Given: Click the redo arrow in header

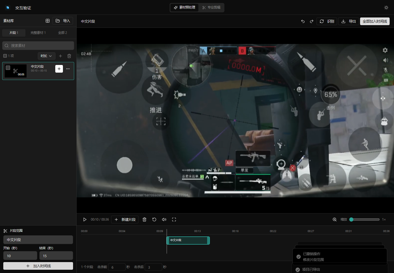Looking at the screenshot, I should (311, 21).
